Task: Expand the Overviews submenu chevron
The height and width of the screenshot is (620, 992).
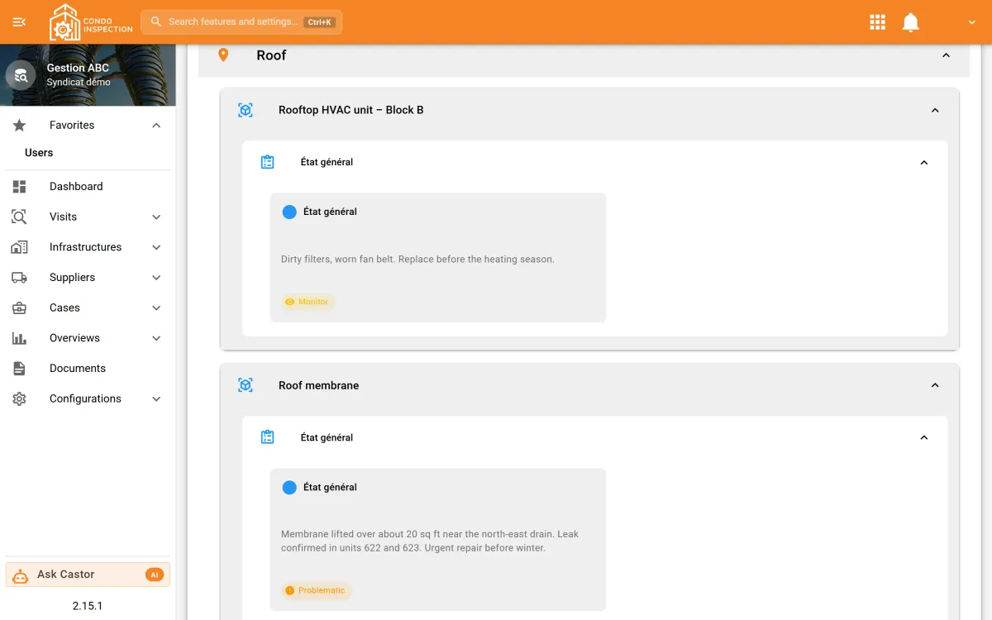Action: (x=156, y=338)
